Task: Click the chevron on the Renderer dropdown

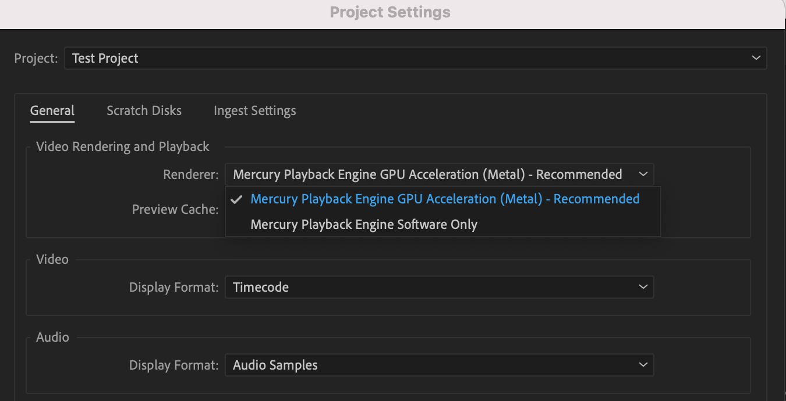Action: (x=643, y=174)
